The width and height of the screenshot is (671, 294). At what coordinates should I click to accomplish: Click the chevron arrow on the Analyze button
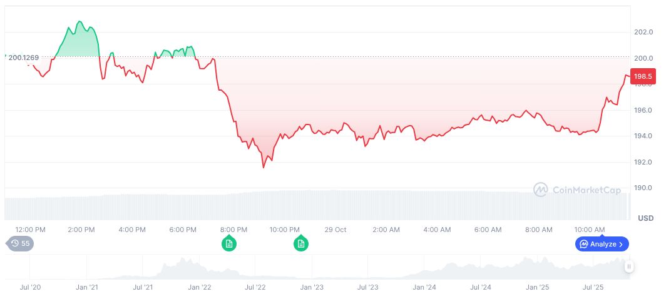(x=621, y=244)
